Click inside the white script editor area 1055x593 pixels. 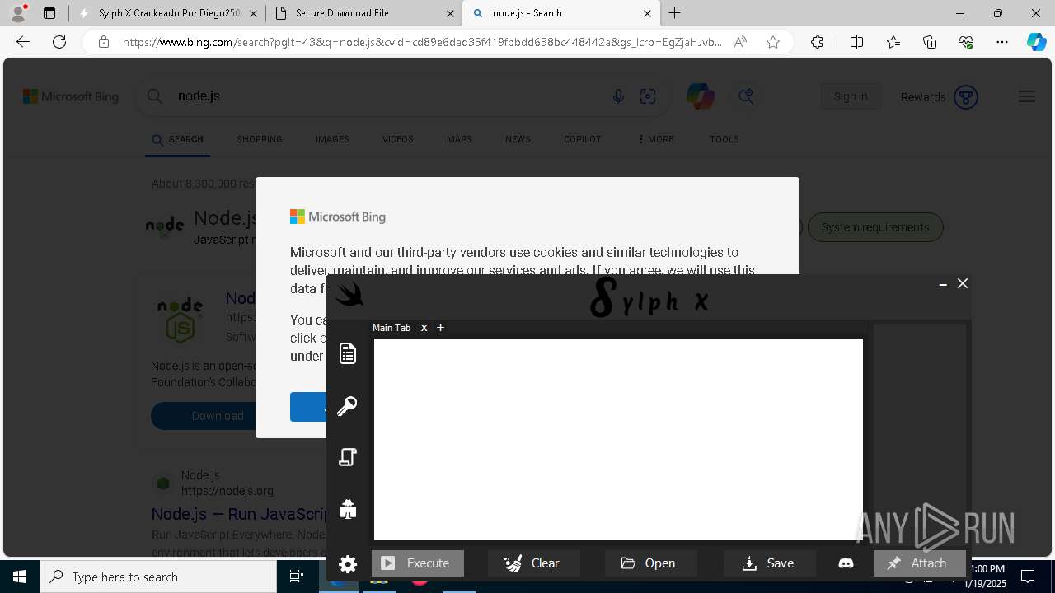point(618,439)
